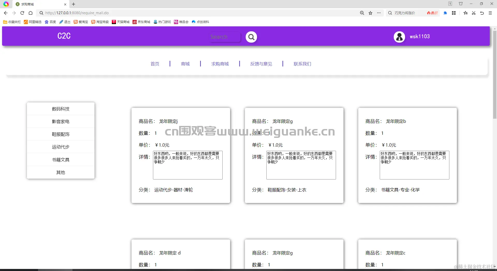Click the category text 运动代步-器材-滑轮
The height and width of the screenshot is (271, 497).
[174, 190]
